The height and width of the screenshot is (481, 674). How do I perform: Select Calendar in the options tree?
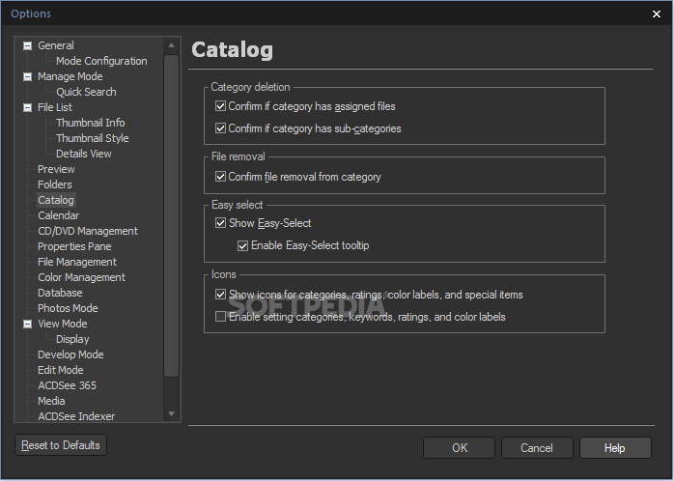(x=59, y=215)
